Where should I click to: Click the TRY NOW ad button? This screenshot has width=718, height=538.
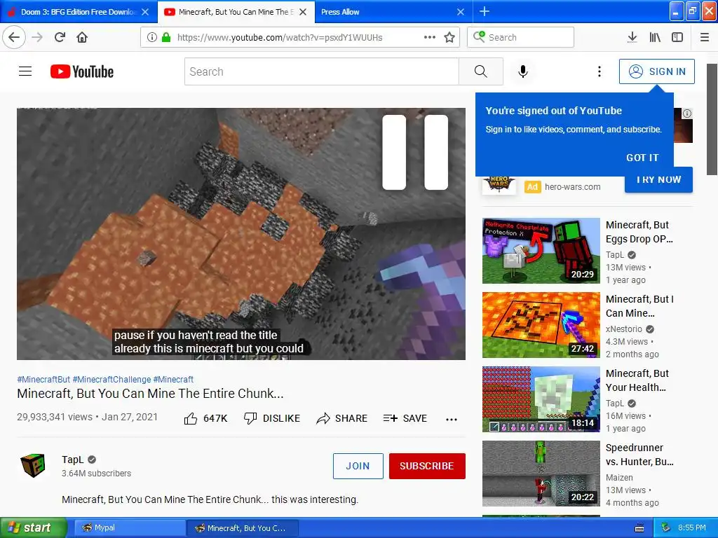click(658, 180)
